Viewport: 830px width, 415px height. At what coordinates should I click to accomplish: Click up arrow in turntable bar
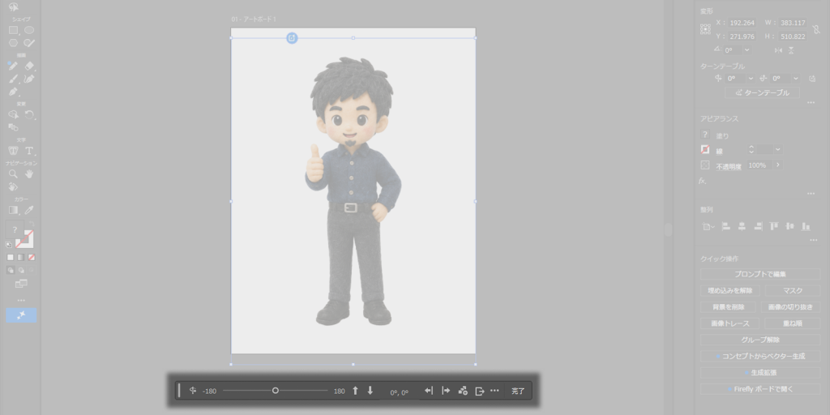355,391
